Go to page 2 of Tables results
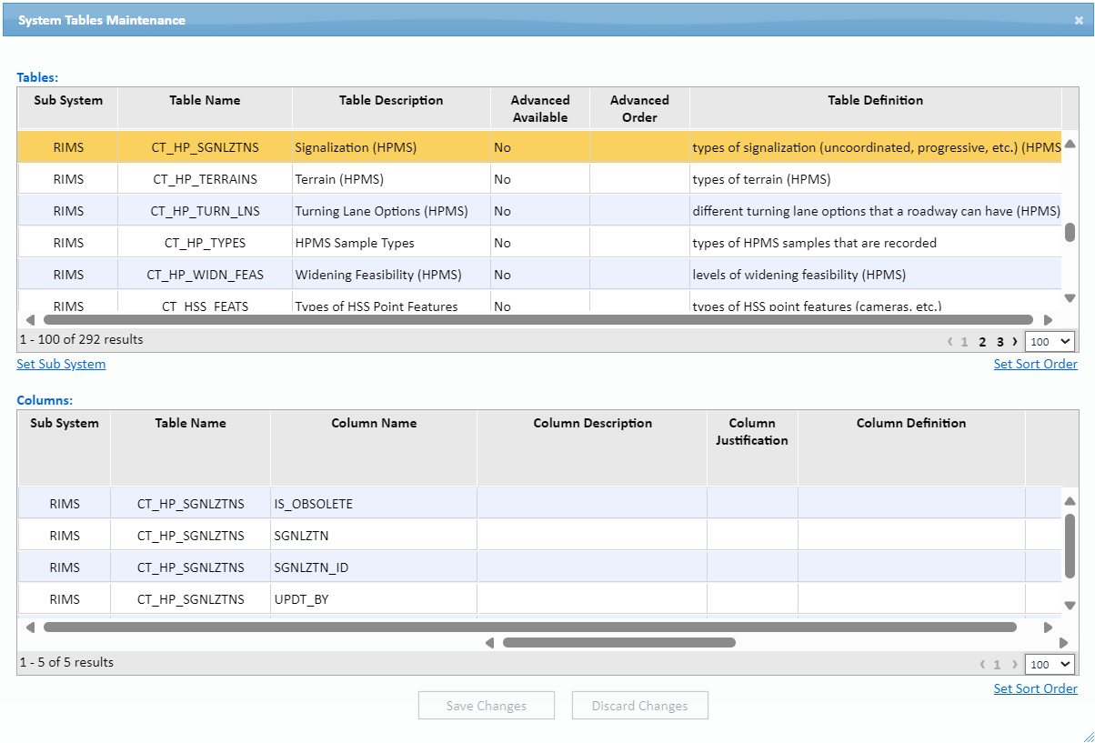 click(982, 342)
